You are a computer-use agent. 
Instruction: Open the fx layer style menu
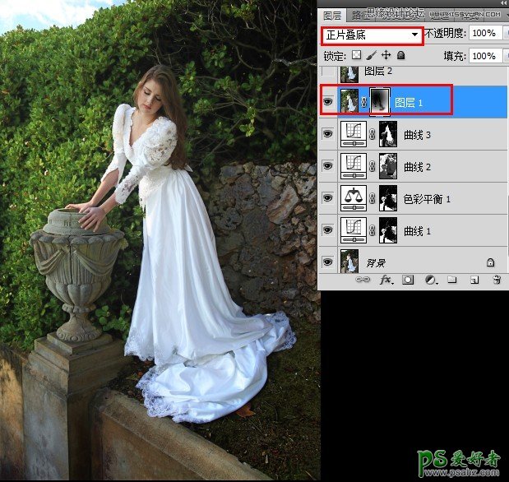tap(386, 280)
